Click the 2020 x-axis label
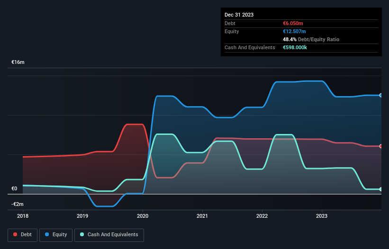Screen dimensions: 389x249 tap(143, 216)
